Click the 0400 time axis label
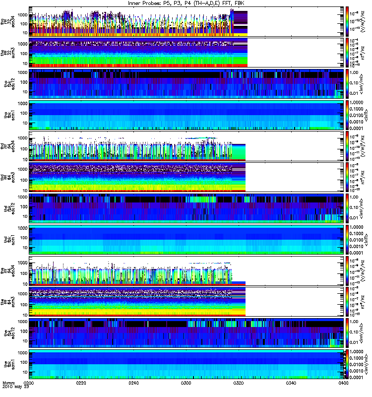 coord(343,383)
